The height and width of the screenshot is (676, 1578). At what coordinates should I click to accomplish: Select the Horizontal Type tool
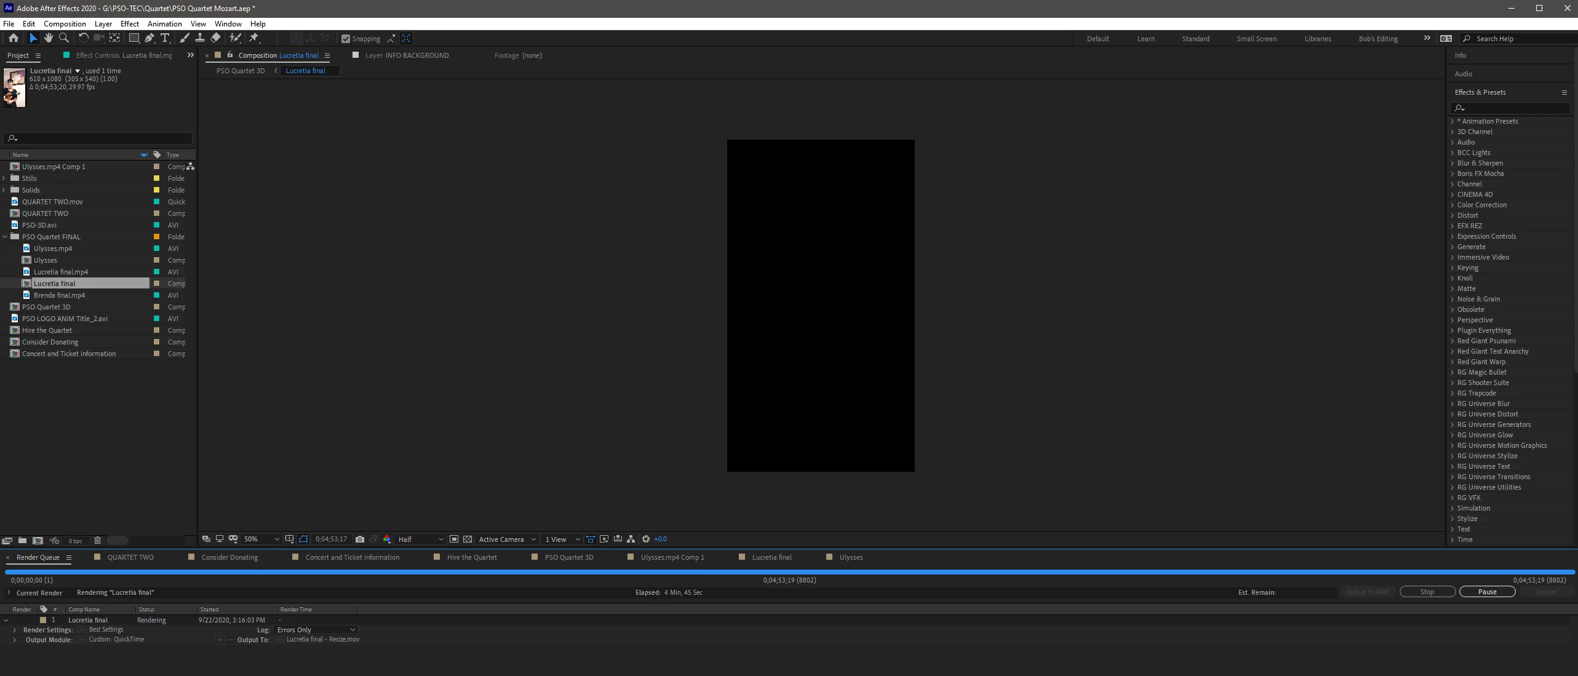click(x=165, y=38)
